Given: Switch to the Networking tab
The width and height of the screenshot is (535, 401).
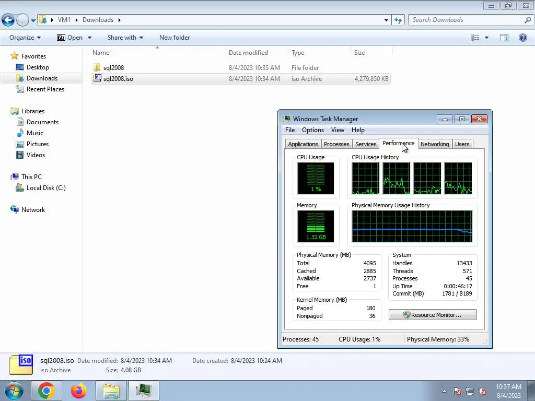Looking at the screenshot, I should [x=435, y=144].
